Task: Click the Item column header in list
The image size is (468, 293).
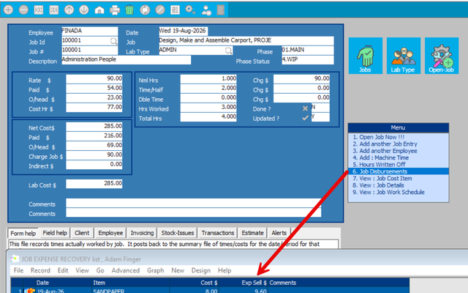Action: click(x=130, y=283)
